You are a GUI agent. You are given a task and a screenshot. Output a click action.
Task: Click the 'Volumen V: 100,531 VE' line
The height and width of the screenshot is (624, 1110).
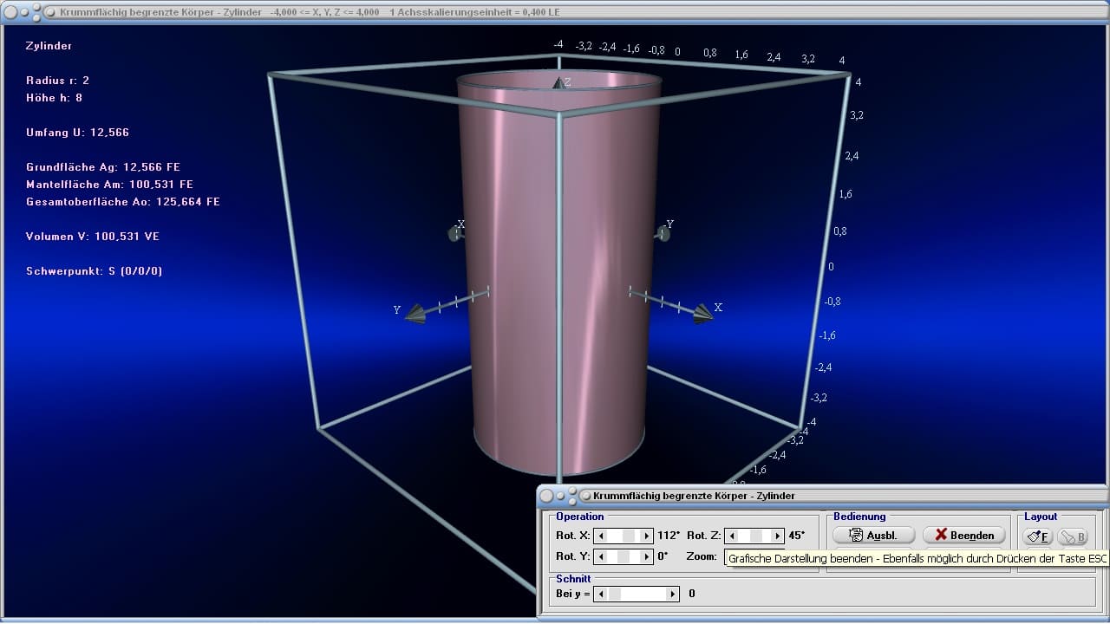pyautogui.click(x=93, y=237)
